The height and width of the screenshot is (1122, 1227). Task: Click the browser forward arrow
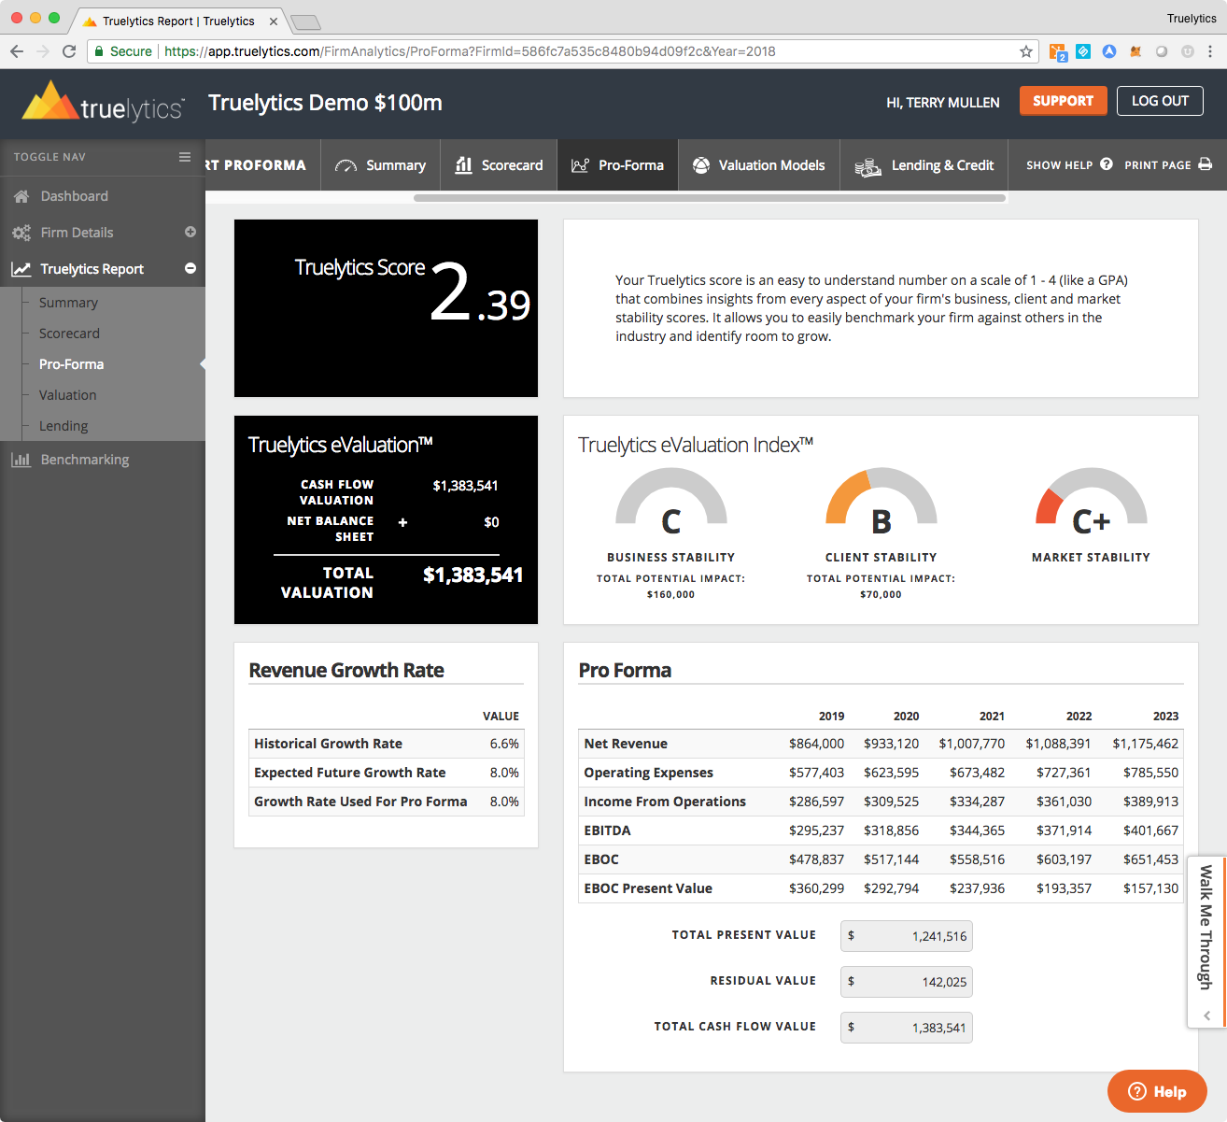pos(43,51)
